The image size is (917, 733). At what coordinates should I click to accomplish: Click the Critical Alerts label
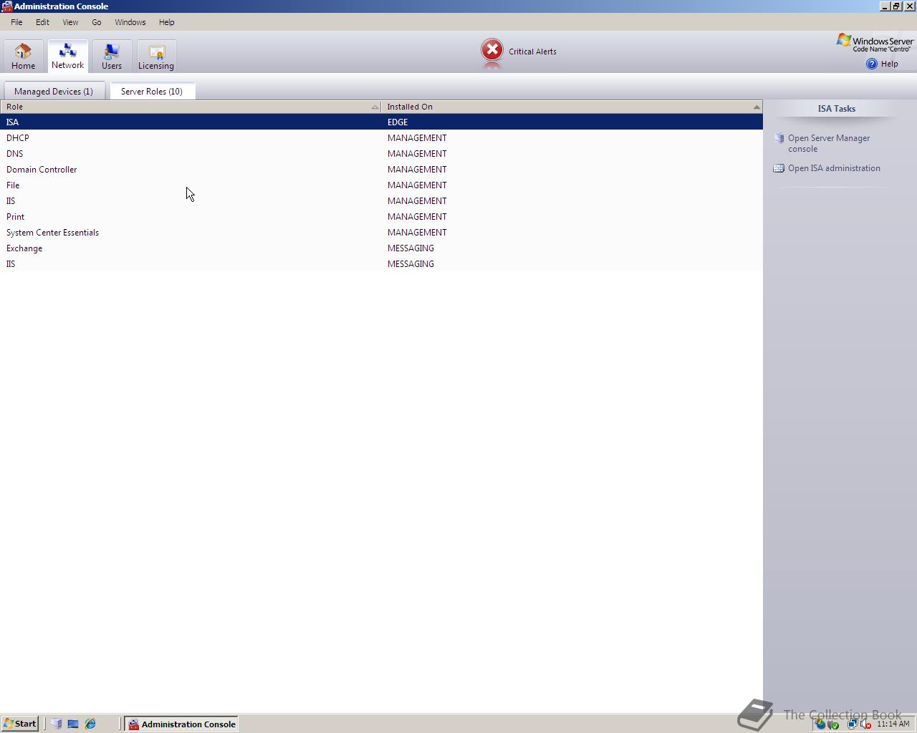click(x=532, y=52)
